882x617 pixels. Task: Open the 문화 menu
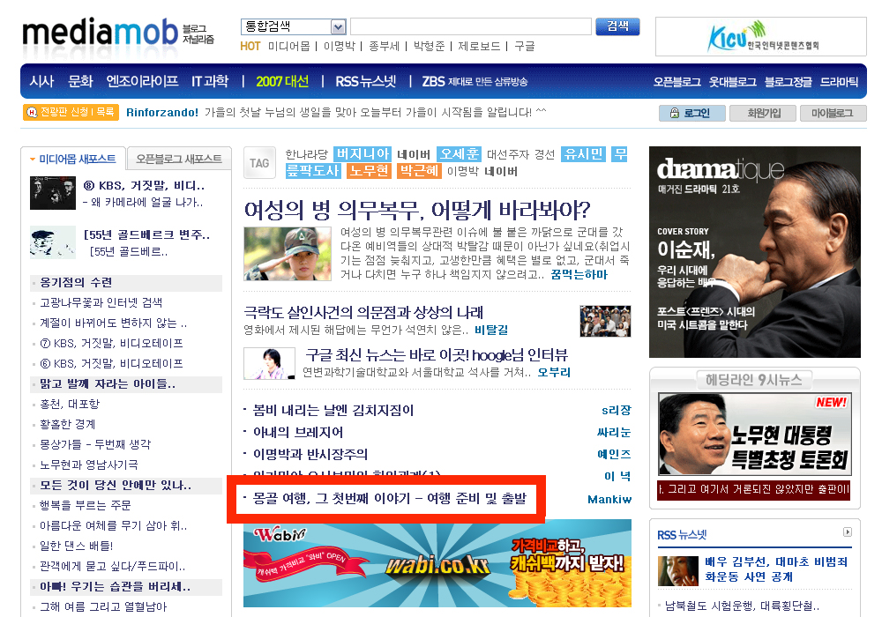pos(80,81)
